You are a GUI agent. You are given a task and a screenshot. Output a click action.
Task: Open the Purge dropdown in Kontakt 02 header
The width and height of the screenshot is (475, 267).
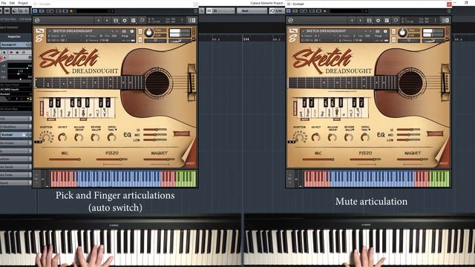click(x=381, y=36)
